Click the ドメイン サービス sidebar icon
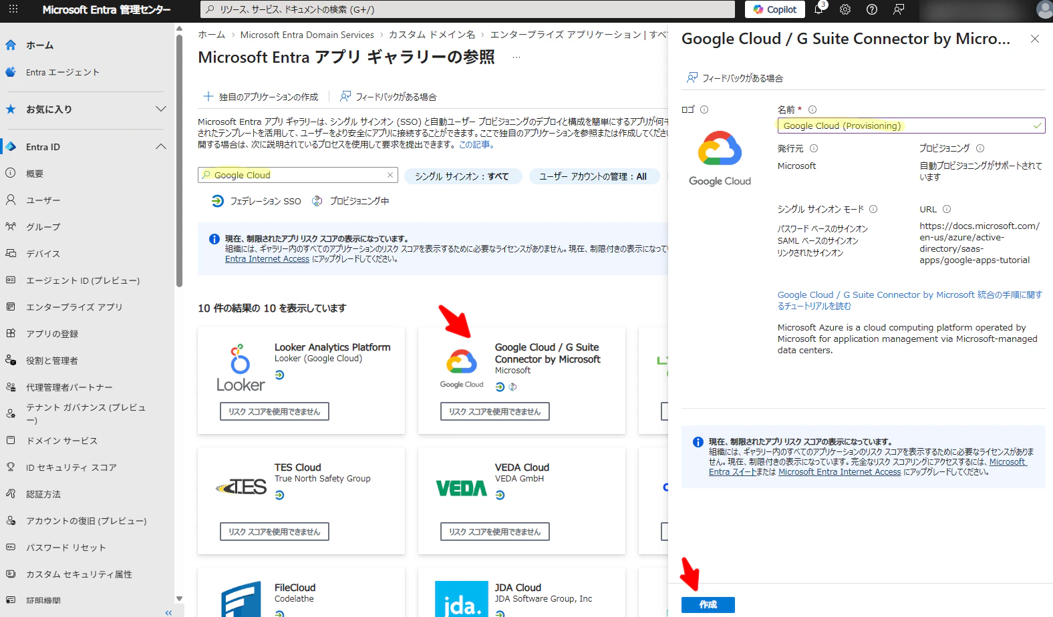This screenshot has width=1053, height=617. coord(11,441)
